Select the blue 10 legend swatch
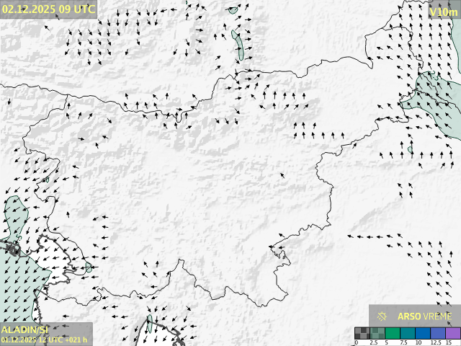Viewport: 461px width, 346px height. 421,333
